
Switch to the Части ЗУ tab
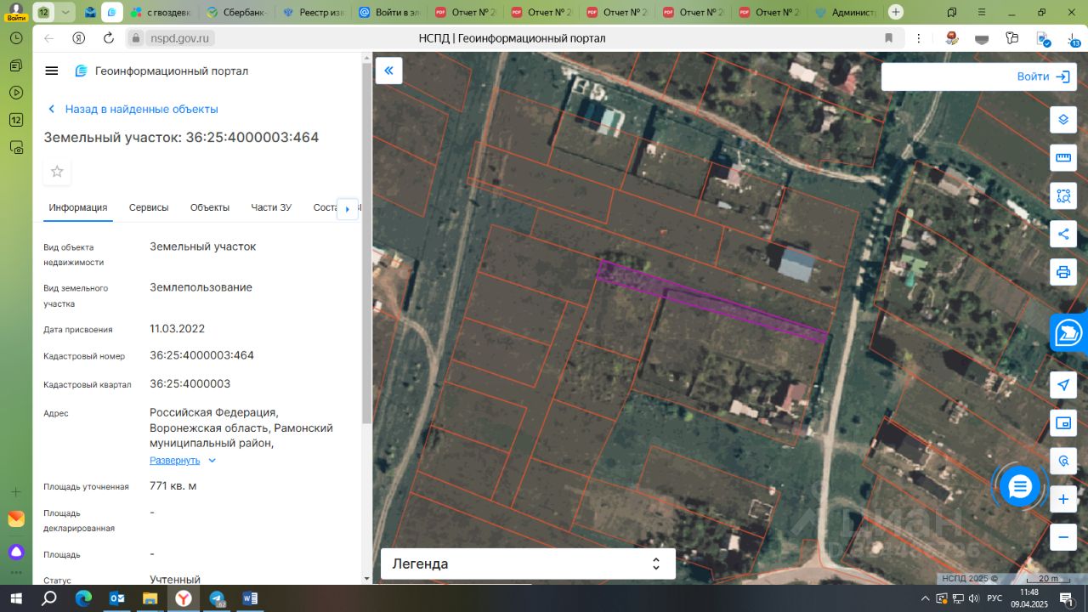coord(271,207)
